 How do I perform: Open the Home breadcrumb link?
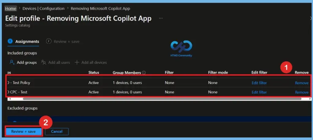11,9
